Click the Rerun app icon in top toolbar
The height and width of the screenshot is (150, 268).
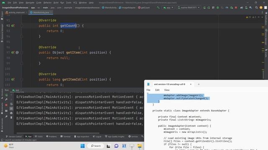point(204,7)
